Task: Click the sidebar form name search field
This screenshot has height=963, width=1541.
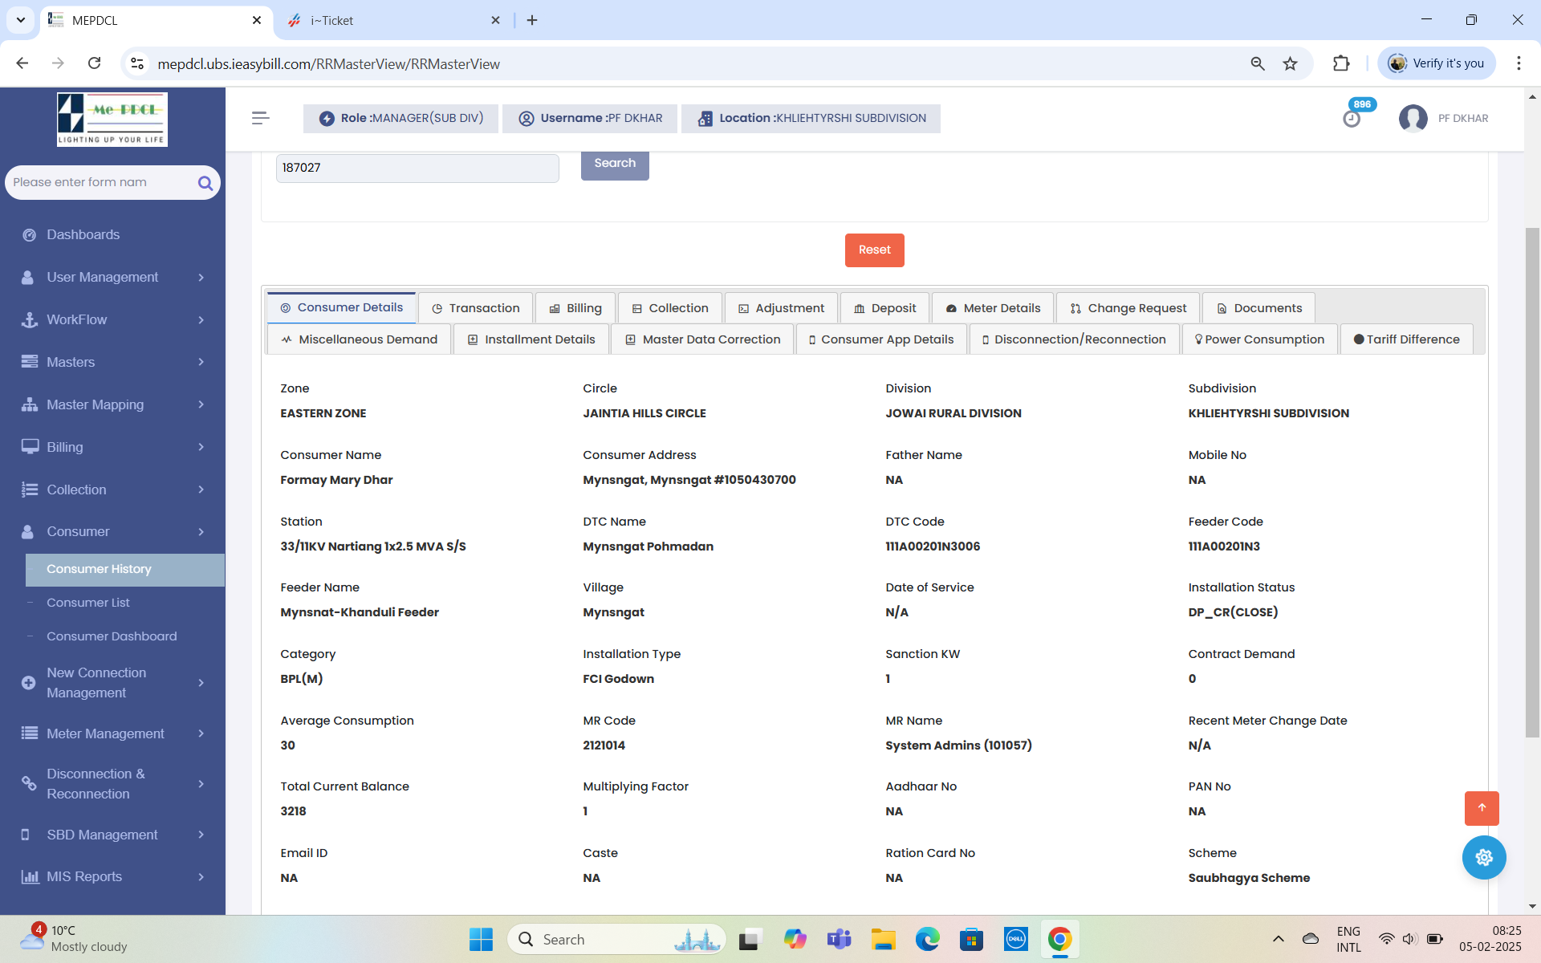Action: tap(103, 183)
